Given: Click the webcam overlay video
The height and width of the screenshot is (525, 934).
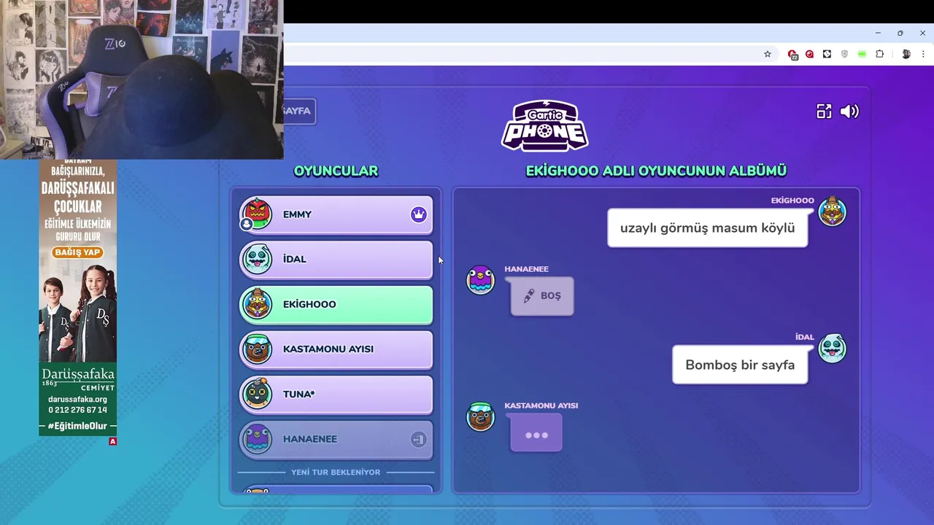Looking at the screenshot, I should tap(142, 79).
